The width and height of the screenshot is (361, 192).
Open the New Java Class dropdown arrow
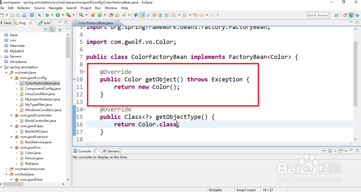click(x=105, y=15)
